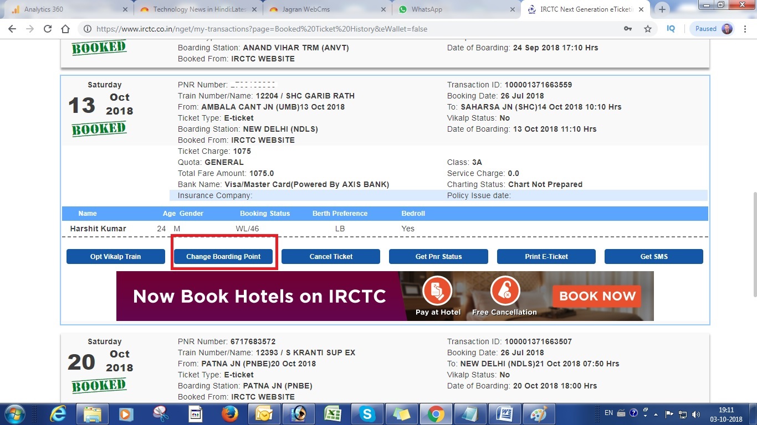Go to the browser home page
The height and width of the screenshot is (425, 757).
click(x=65, y=29)
